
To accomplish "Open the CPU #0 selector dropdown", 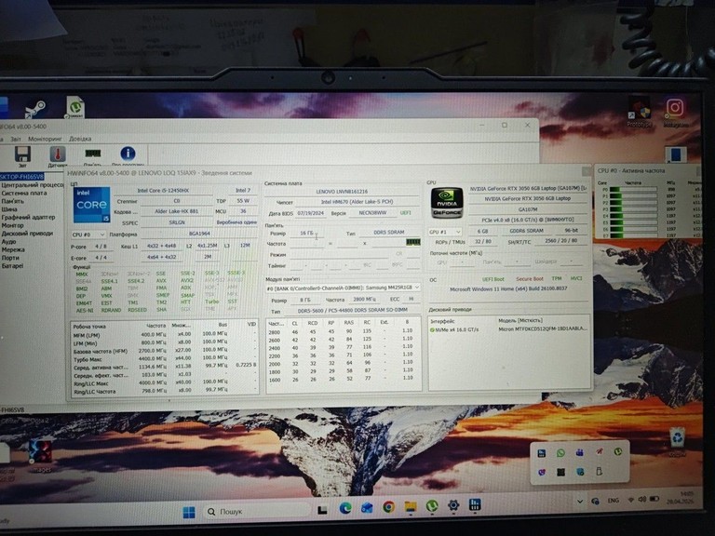I will click(88, 234).
